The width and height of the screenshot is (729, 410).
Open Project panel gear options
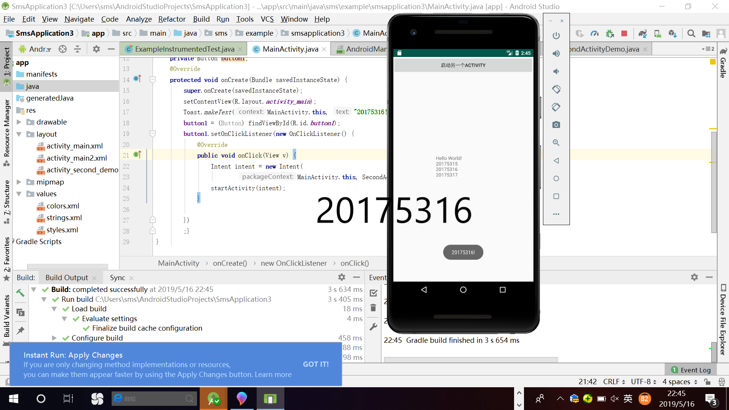point(96,49)
